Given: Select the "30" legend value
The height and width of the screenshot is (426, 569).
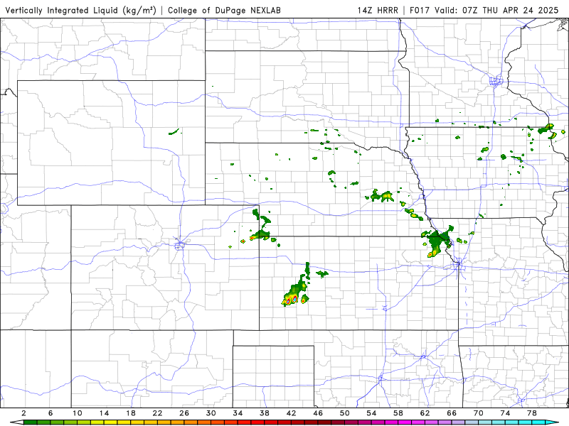Looking at the screenshot, I should [x=211, y=413].
